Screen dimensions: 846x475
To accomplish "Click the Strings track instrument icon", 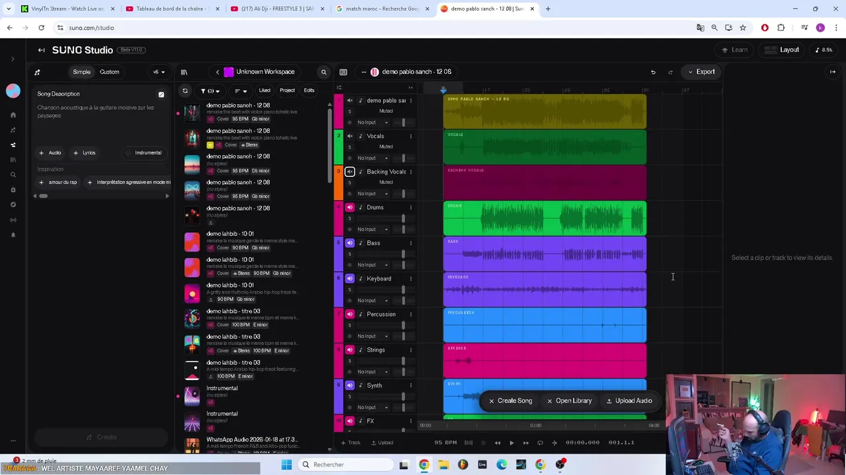I will pos(360,350).
